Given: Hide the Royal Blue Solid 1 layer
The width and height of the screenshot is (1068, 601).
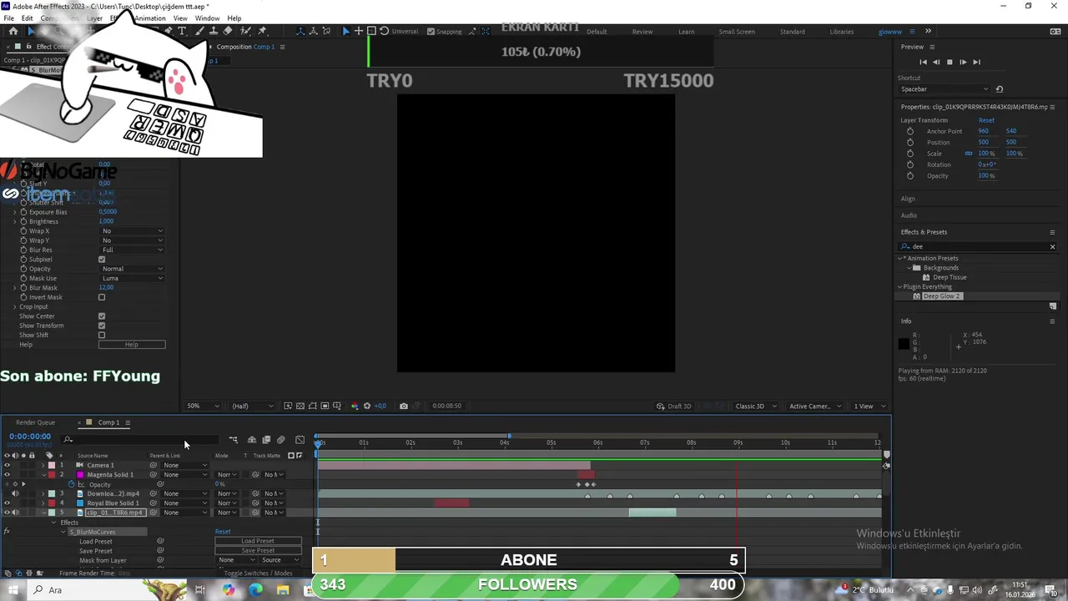Looking at the screenshot, I should 7,503.
